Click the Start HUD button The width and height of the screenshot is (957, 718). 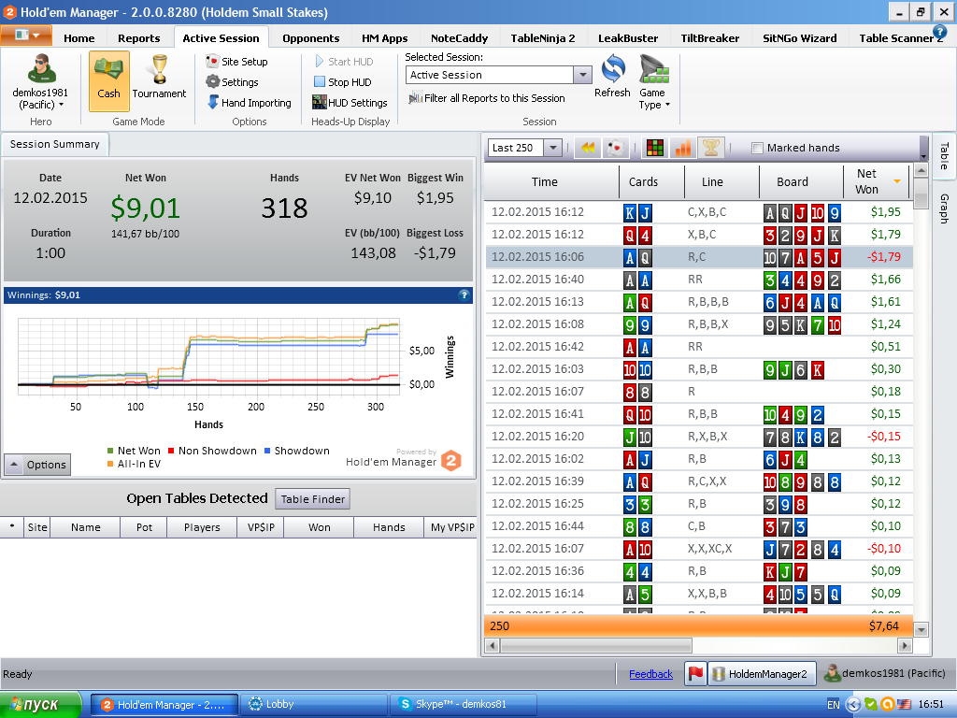tap(344, 61)
